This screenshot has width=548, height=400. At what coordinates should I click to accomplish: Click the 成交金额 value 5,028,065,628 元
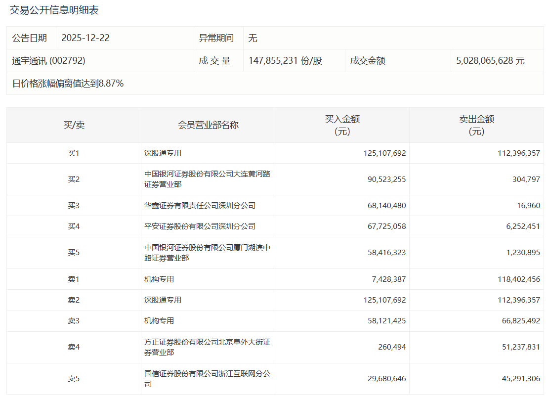coord(490,61)
